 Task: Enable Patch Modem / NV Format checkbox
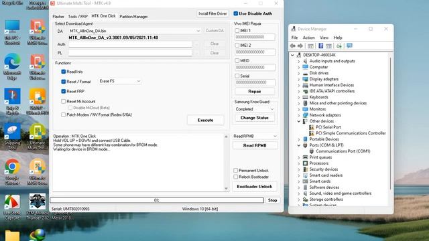click(x=64, y=114)
